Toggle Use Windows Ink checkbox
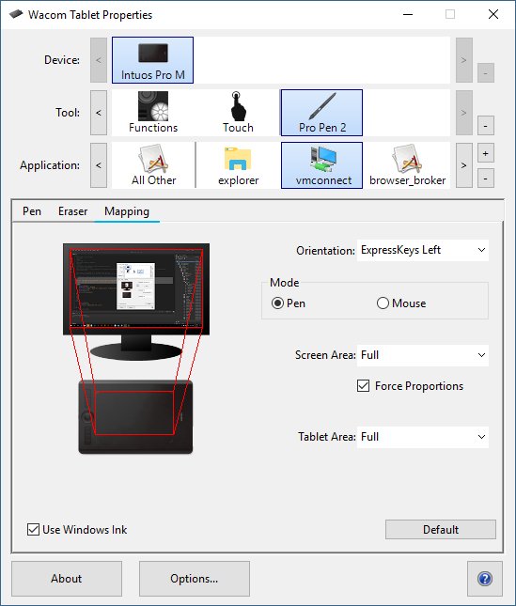Screen dimensions: 516x606 (33, 530)
